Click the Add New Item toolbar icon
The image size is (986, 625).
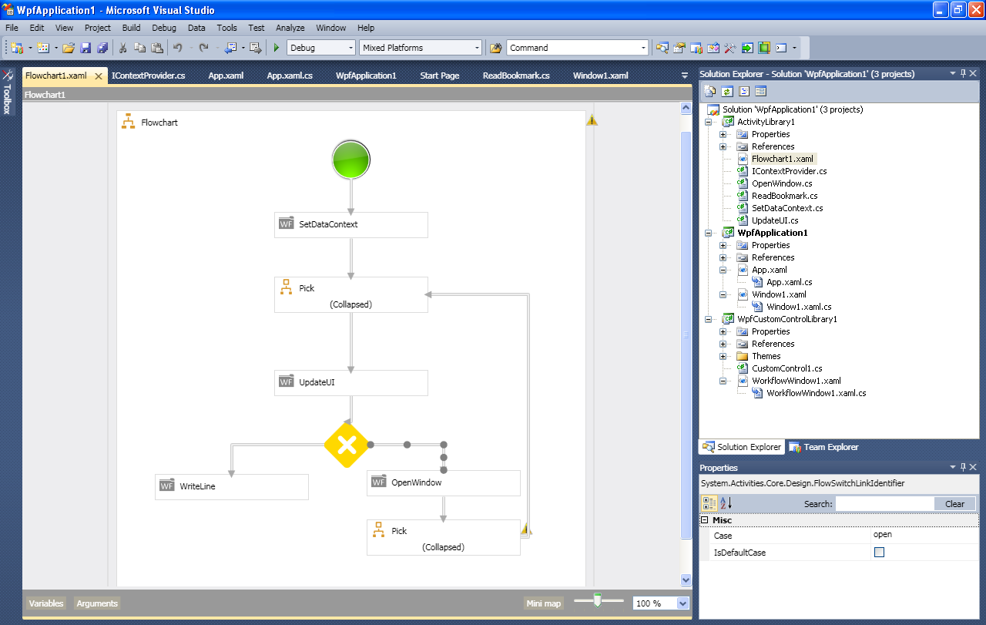click(43, 48)
